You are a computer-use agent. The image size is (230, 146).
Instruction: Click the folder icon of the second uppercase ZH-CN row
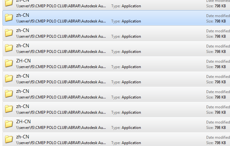9,124
